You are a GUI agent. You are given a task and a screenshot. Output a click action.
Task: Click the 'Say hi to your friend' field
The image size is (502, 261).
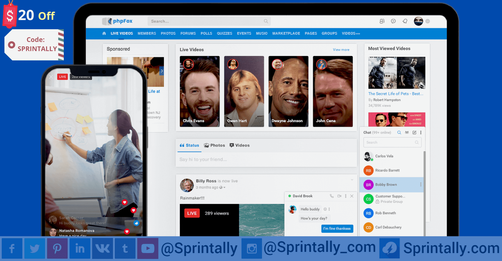tap(266, 159)
